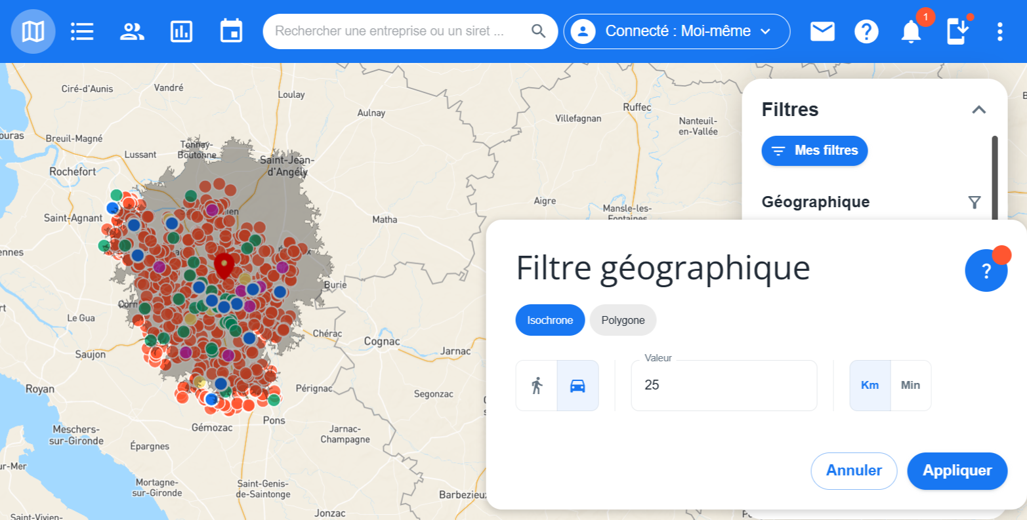Open the statistics bar chart icon
1027x520 pixels.
181,31
